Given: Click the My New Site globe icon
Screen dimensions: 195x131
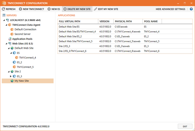Looking at the screenshot, I should [x=12, y=81].
